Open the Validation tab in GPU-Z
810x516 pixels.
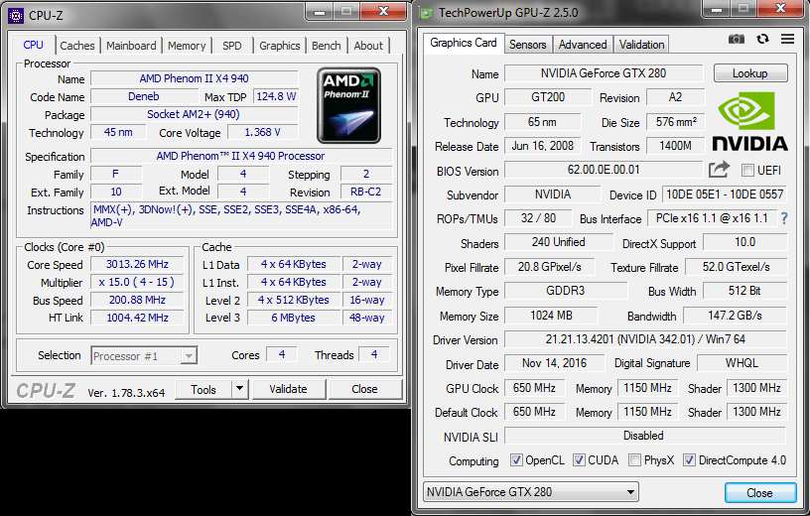tap(641, 45)
